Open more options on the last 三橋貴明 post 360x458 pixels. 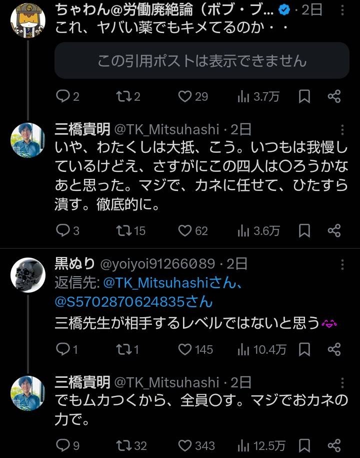click(x=342, y=384)
